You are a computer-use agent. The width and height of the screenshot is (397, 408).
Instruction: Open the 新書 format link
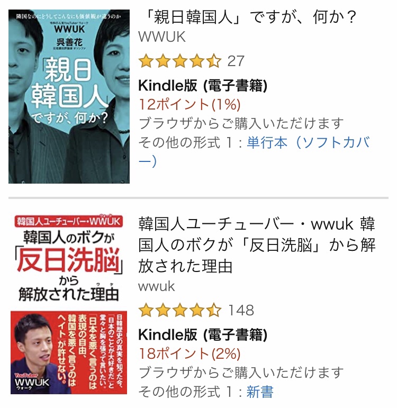pos(260,392)
